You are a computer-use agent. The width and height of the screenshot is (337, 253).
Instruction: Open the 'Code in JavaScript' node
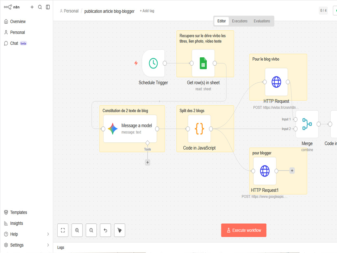(199, 129)
